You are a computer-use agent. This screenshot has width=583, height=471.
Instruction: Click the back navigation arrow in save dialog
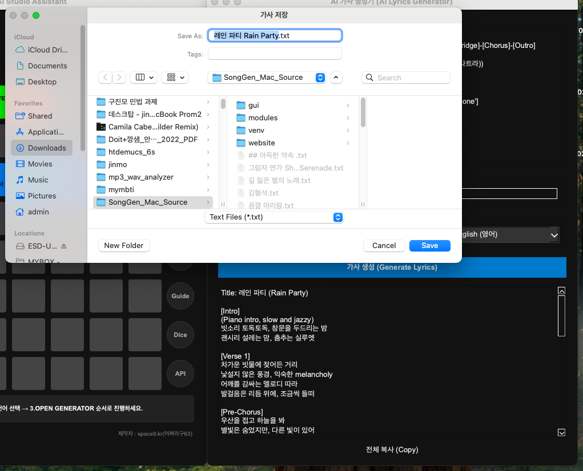[x=106, y=78]
